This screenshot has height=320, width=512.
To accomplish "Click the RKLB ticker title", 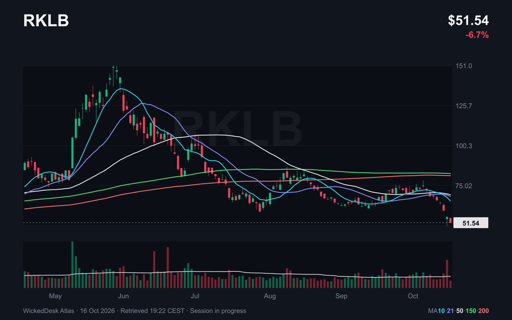I will (x=46, y=20).
